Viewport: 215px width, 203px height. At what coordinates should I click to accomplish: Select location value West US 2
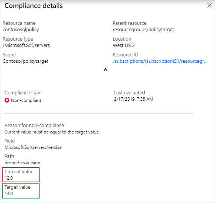(x=124, y=45)
